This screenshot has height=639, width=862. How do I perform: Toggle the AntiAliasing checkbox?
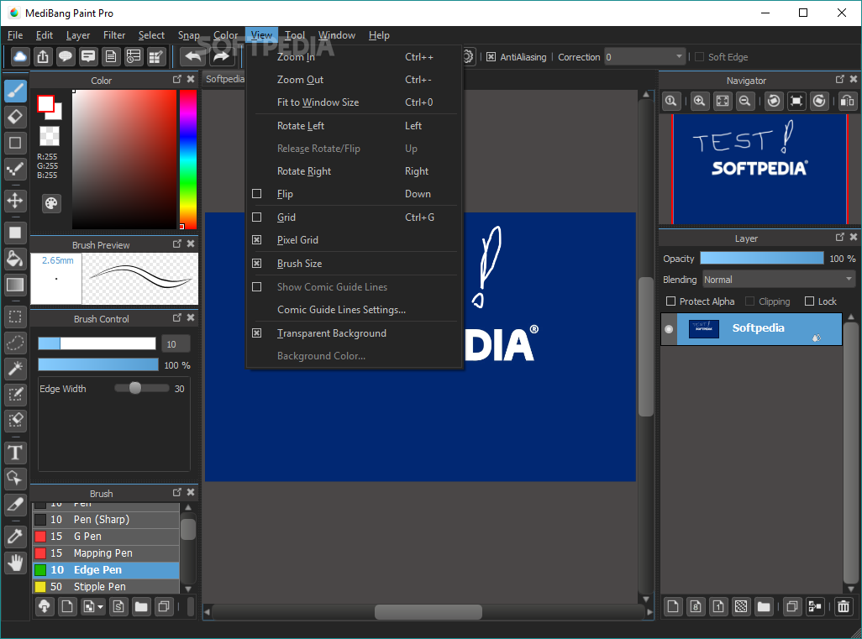coord(491,56)
